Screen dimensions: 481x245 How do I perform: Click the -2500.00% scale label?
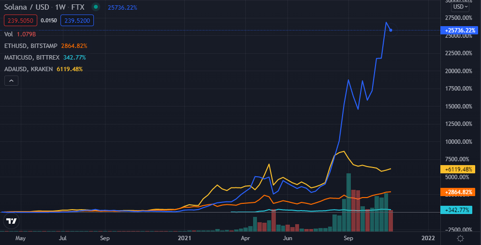[x=459, y=230]
